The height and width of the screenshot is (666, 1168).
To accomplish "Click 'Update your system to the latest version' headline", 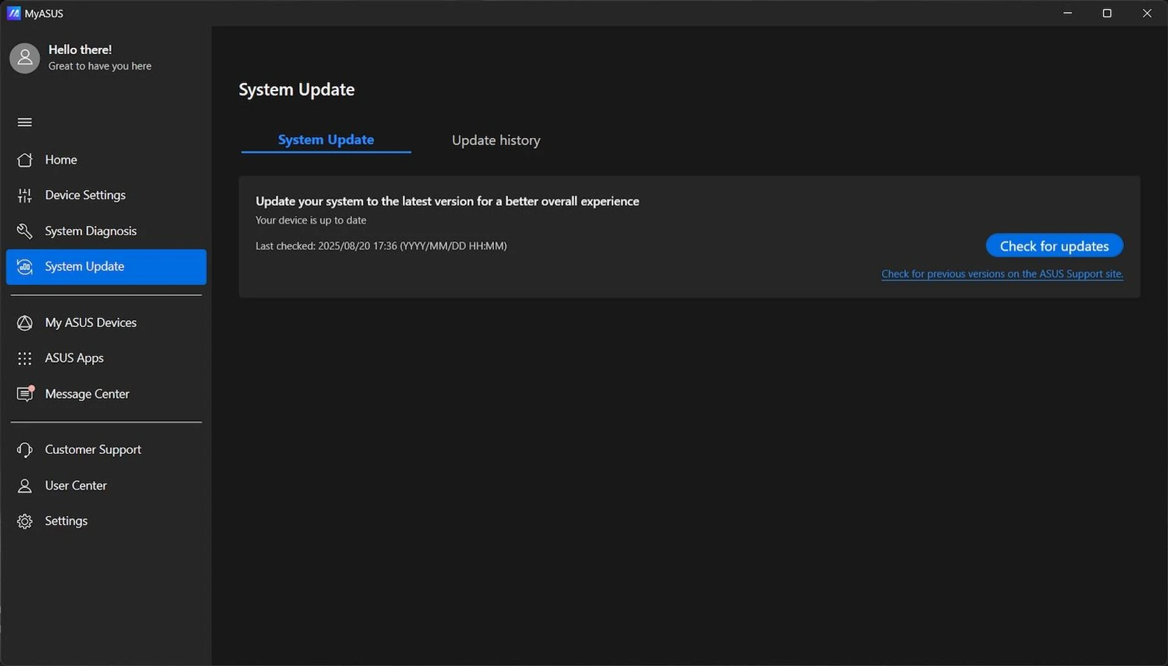I will pyautogui.click(x=447, y=201).
